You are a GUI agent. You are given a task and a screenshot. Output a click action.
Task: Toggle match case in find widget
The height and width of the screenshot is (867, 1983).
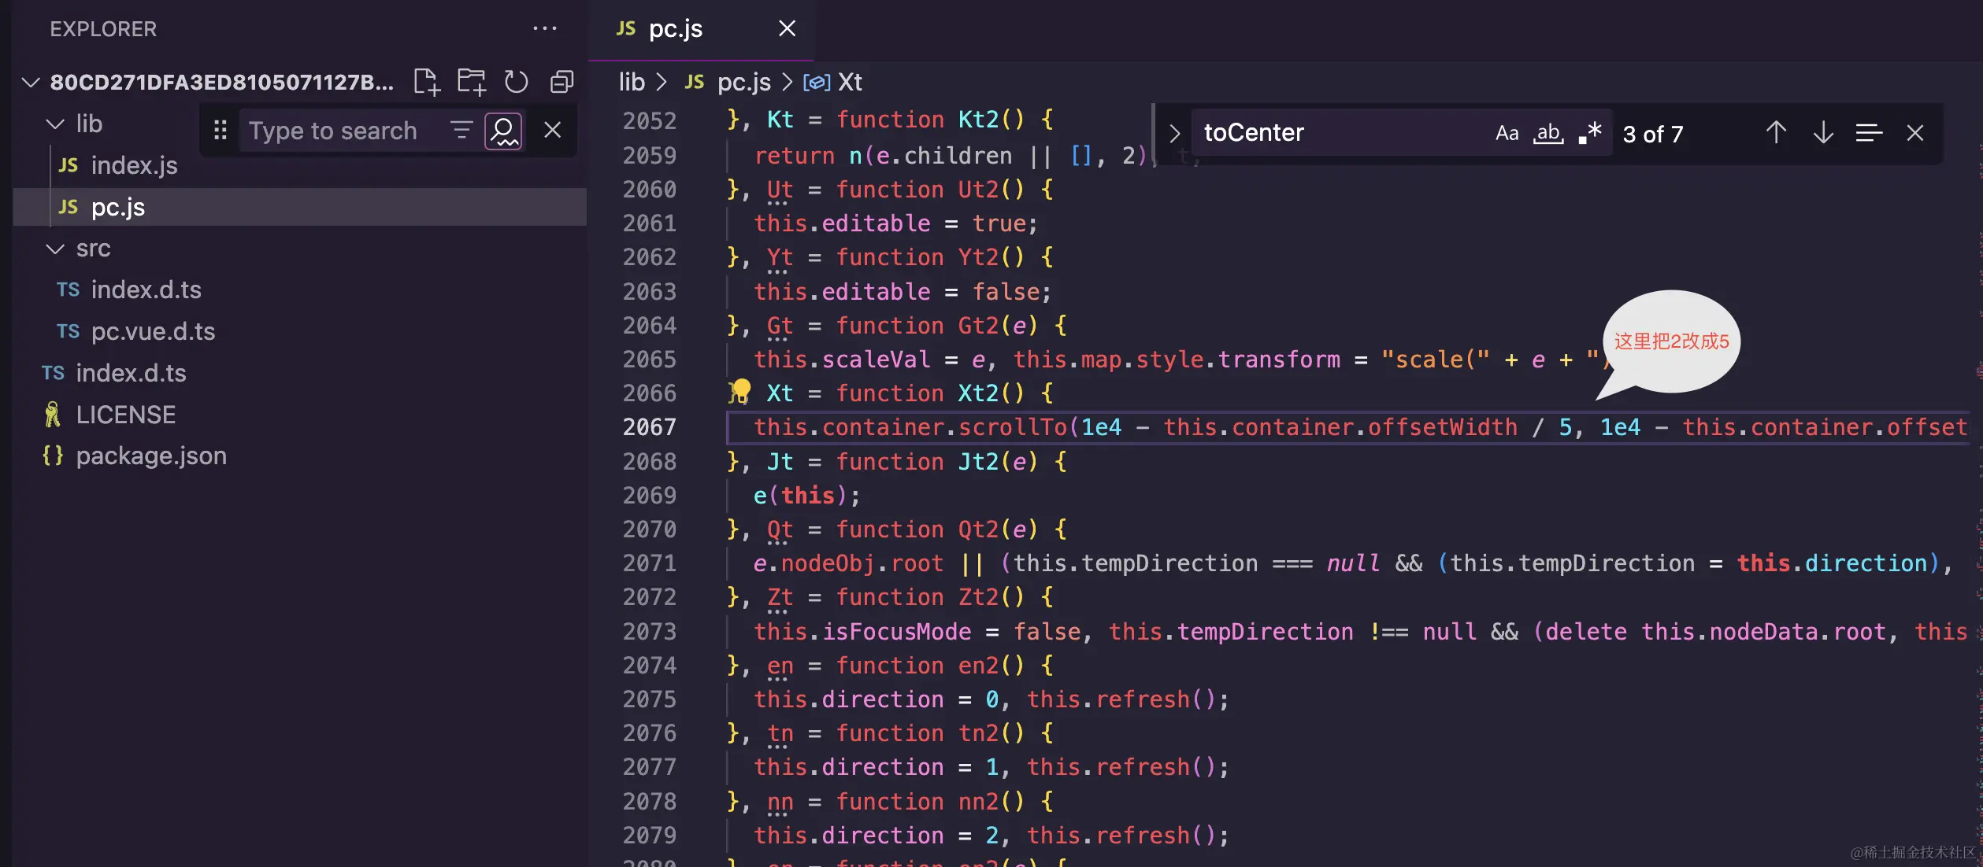pyautogui.click(x=1507, y=133)
